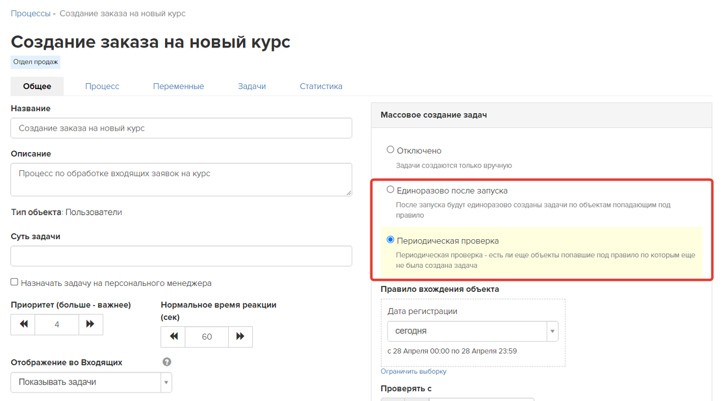This screenshot has height=401, width=726.
Task: Increase reaction time with the double-right arrow
Action: click(240, 337)
